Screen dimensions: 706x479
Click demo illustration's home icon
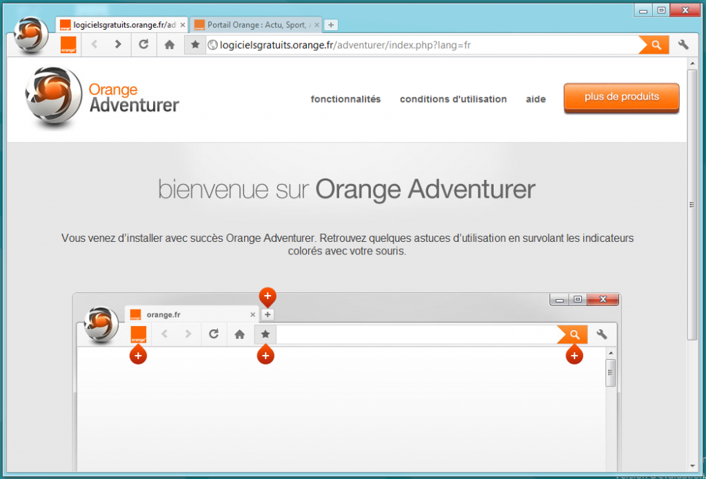(239, 334)
